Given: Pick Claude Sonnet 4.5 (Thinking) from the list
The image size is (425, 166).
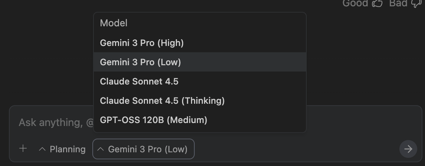Looking at the screenshot, I should (x=162, y=101).
